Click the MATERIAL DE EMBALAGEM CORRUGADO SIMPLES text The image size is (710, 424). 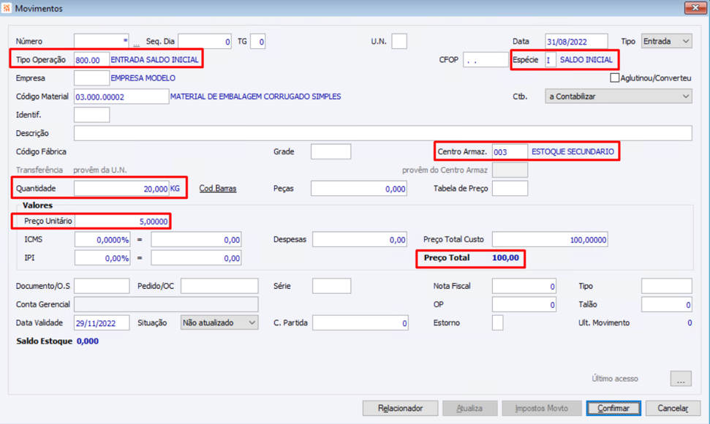[x=255, y=96]
